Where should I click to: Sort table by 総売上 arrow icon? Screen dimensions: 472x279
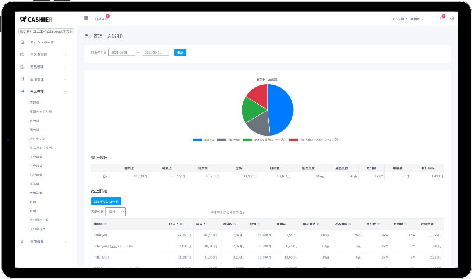(x=181, y=224)
